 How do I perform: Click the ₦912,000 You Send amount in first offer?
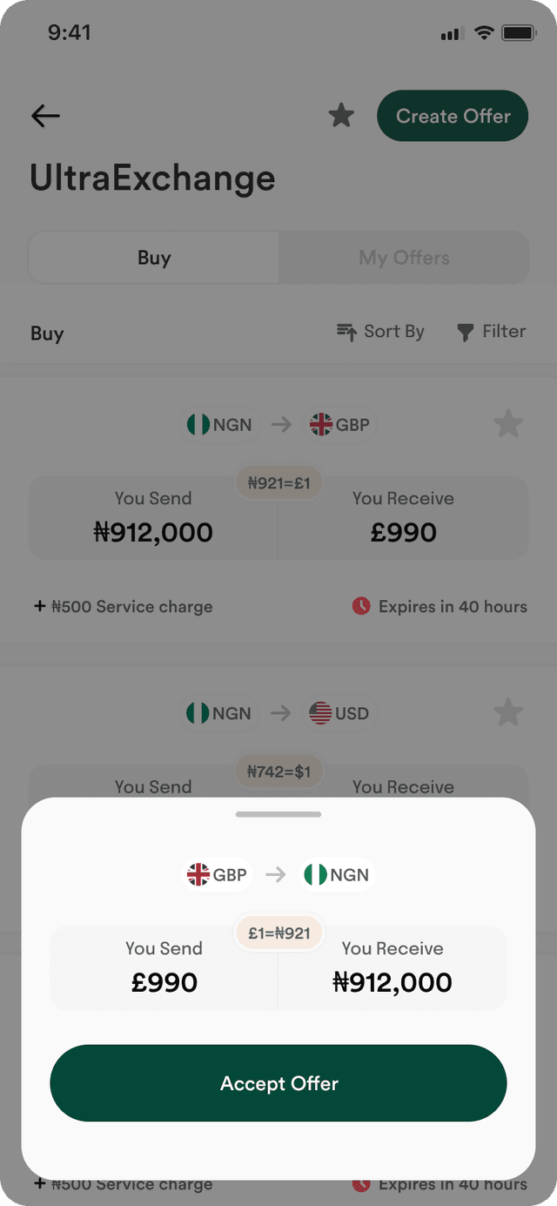click(x=153, y=533)
